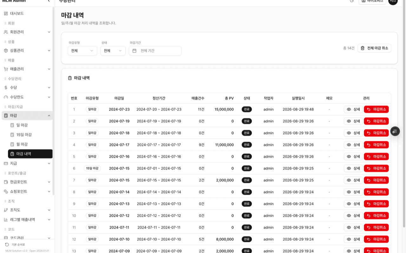Click 마감취소 for row 10 dated 2024-07-12
The width and height of the screenshot is (406, 253).
(376, 216)
